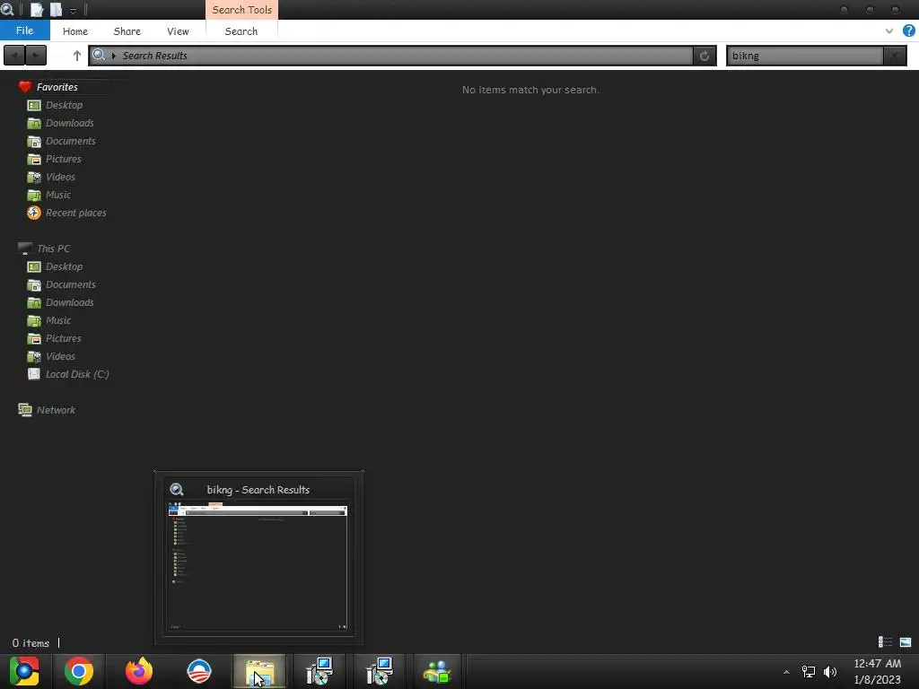Click the bikng - Search Results preview thumbnail
The image size is (919, 689).
[x=258, y=567]
